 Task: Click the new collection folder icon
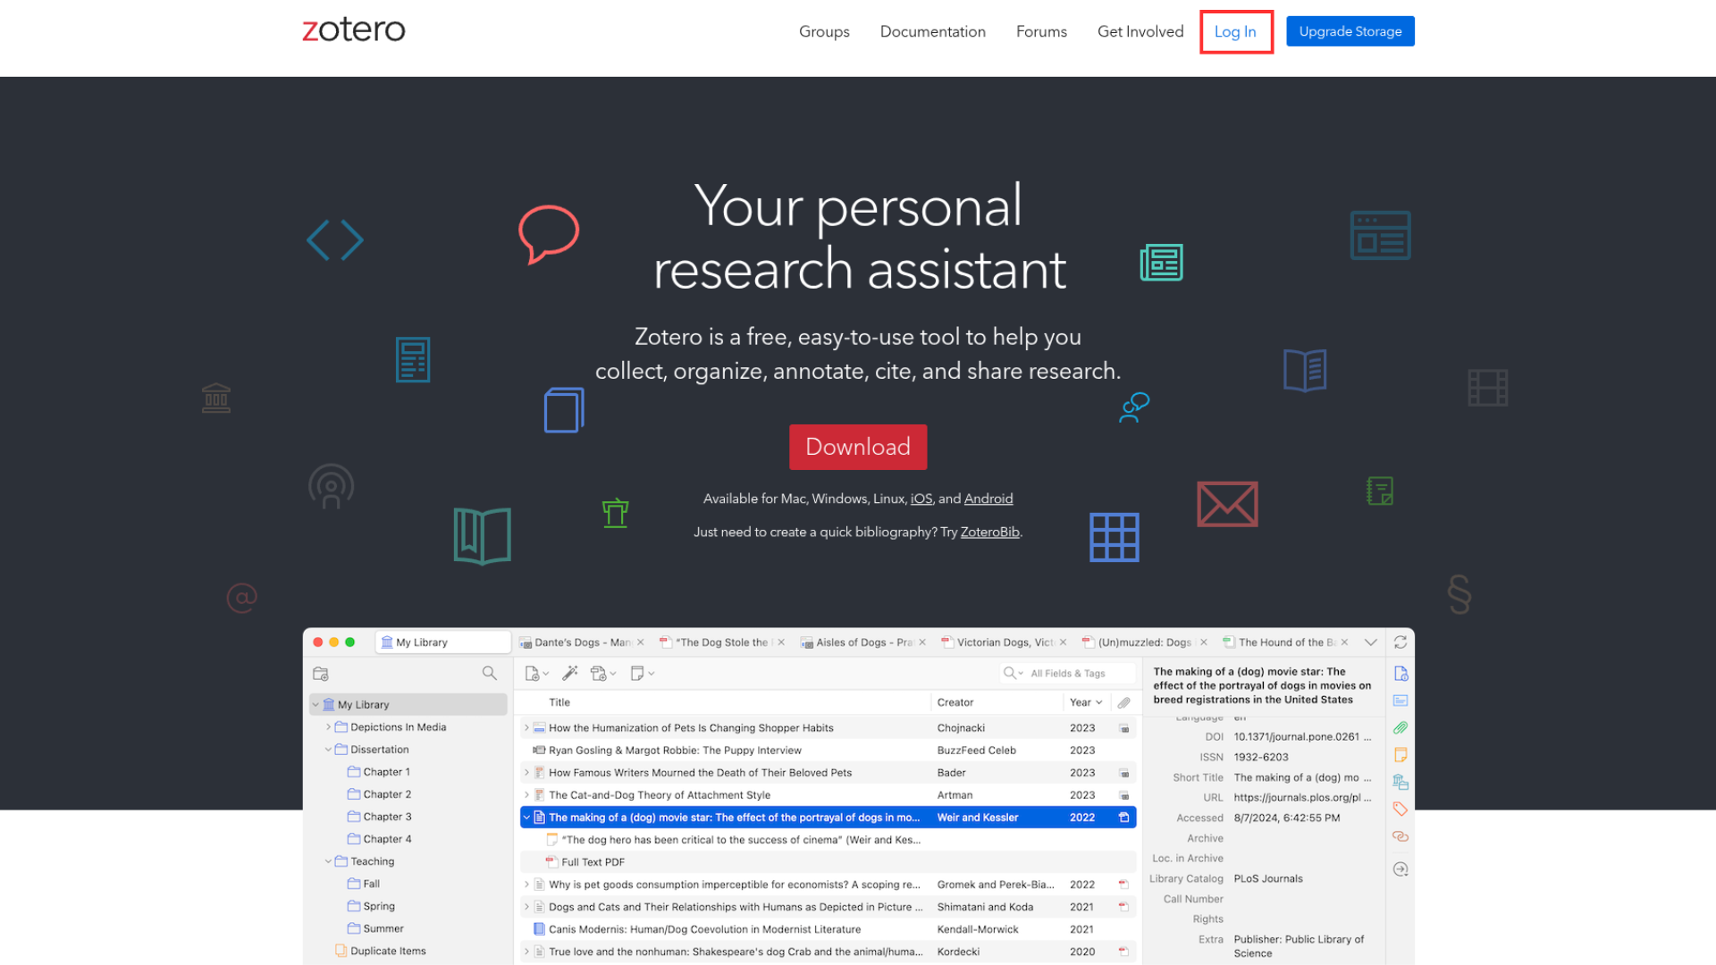click(x=321, y=674)
